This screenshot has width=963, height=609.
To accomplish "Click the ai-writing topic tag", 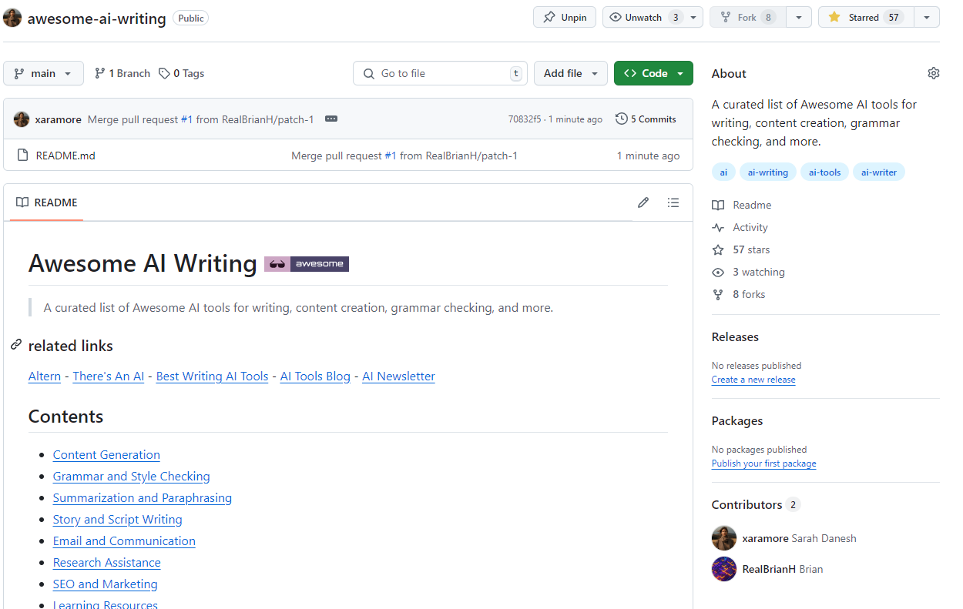I will click(768, 172).
